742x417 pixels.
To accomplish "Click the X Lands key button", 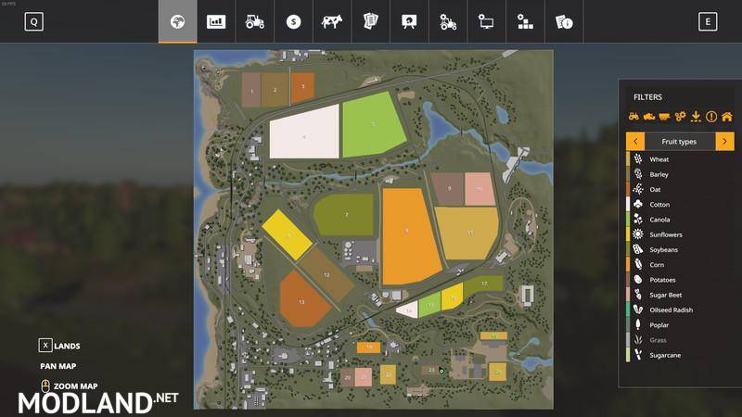I will pos(45,345).
